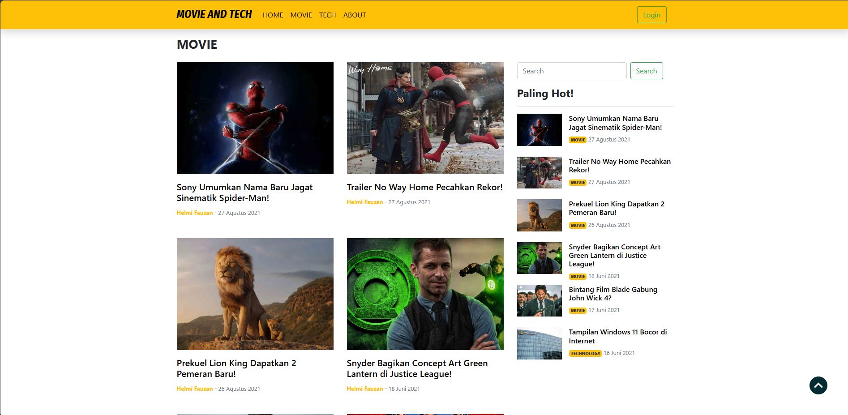This screenshot has height=415, width=848.
Task: Open the large Spider-Man Sony article image
Action: (255, 118)
